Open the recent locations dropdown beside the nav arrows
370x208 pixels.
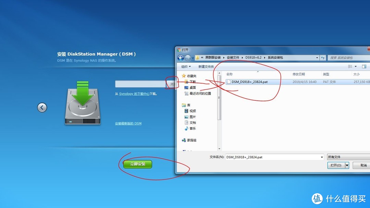click(193, 58)
